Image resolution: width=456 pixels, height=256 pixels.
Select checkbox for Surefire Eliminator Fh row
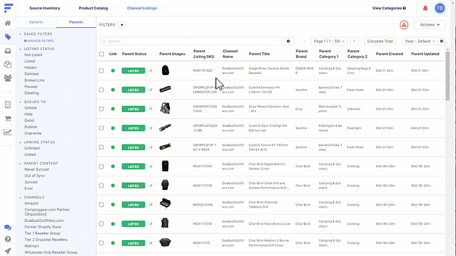[101, 90]
